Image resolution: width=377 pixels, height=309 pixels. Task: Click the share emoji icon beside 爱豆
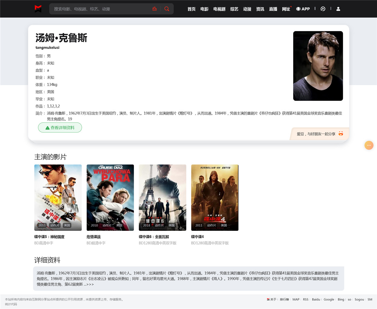341,134
